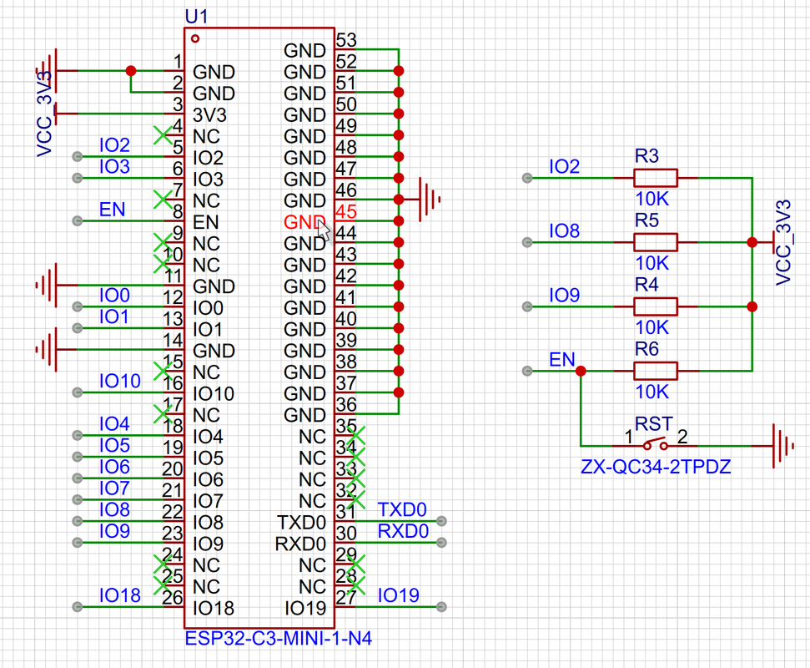Click the no-connect X on pin 15
Screen dimensions: 810x668
click(x=163, y=371)
